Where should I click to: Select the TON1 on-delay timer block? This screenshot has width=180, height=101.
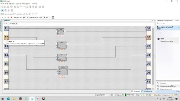click(x=62, y=45)
